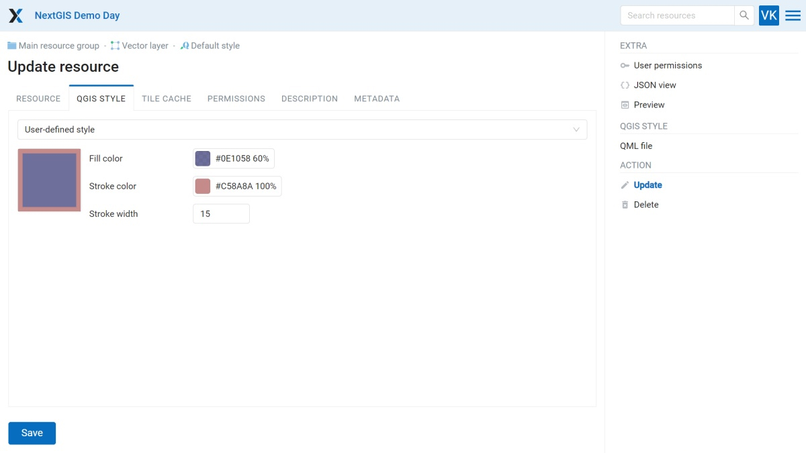Expand the style type selector chevron
This screenshot has width=806, height=453.
[576, 129]
